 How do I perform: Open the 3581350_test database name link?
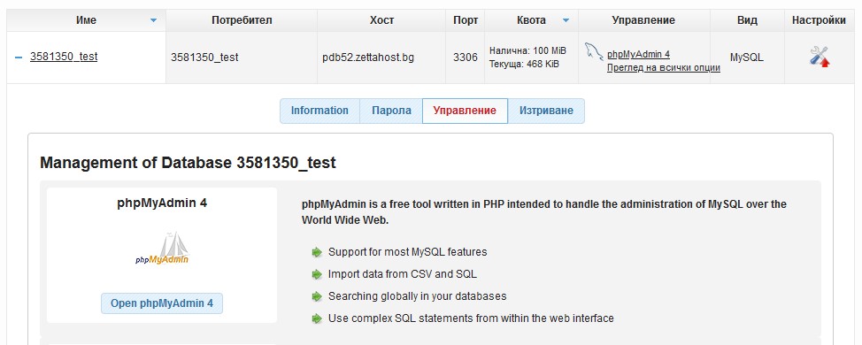tap(64, 57)
